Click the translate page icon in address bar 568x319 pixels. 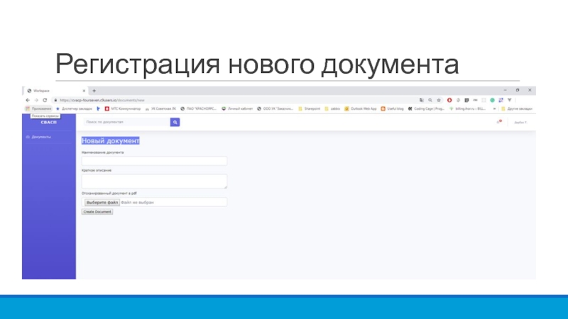pyautogui.click(x=422, y=100)
